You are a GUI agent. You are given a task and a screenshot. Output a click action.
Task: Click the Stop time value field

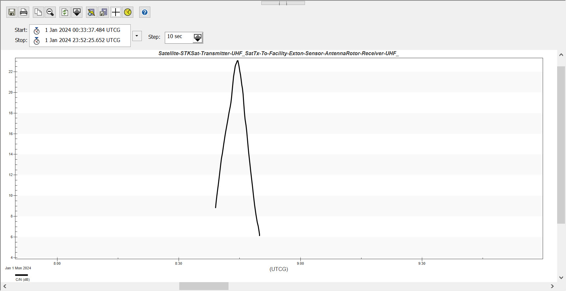coord(83,40)
